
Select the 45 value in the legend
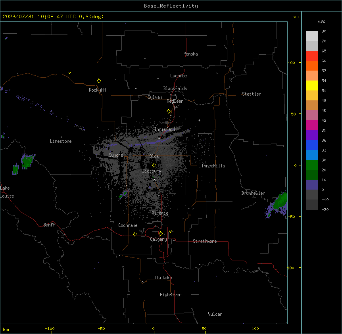(x=324, y=111)
